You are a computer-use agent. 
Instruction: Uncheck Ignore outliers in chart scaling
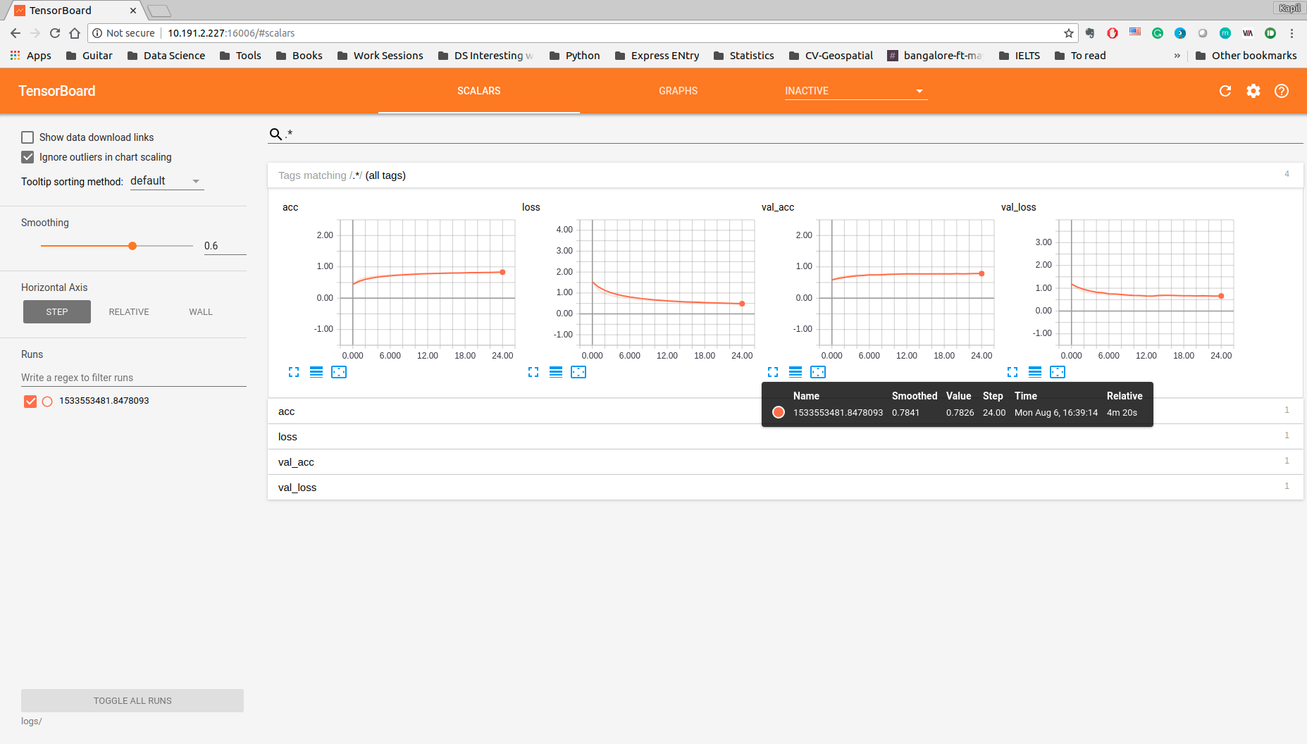(27, 157)
